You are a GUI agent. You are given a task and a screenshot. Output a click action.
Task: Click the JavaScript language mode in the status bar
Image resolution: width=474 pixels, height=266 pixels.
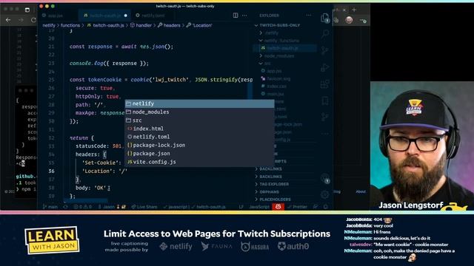click(x=259, y=207)
